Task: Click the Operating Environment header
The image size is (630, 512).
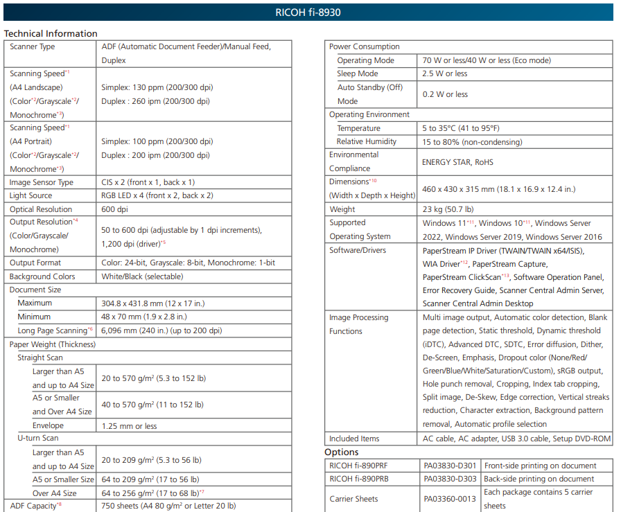Action: (x=369, y=115)
